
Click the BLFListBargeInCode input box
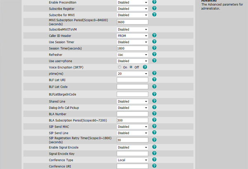[x=132, y=94]
